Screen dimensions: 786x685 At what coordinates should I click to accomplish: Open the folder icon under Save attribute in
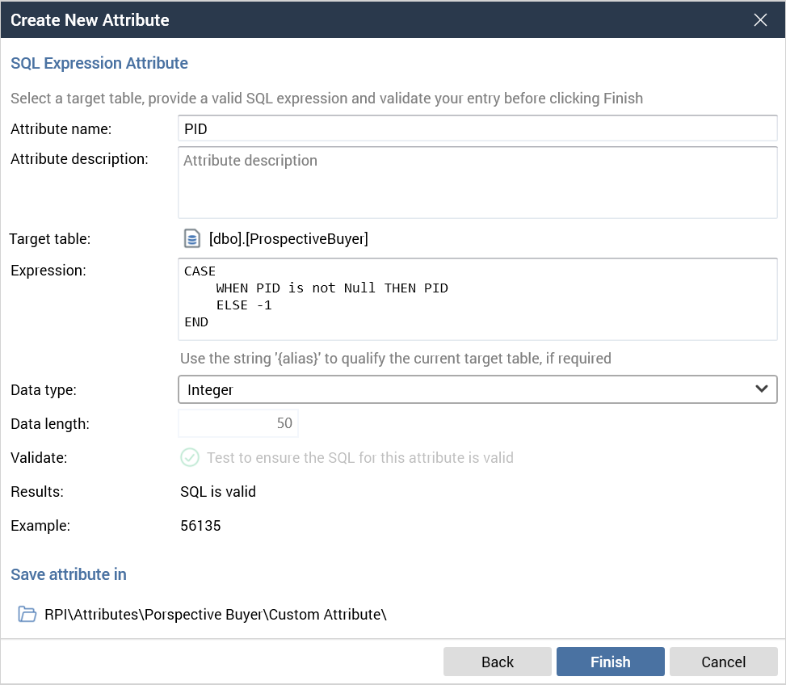coord(27,615)
